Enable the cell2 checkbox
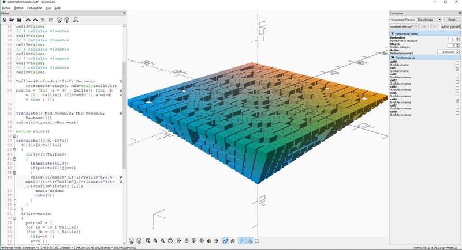Screen dimensions: 462x250 point(457,75)
